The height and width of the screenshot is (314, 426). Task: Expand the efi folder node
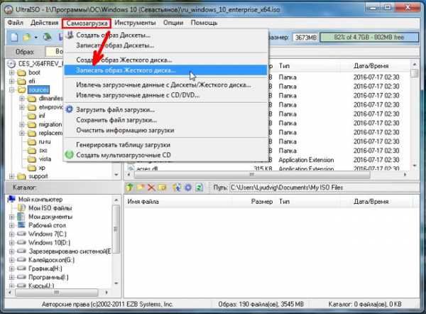click(11, 81)
